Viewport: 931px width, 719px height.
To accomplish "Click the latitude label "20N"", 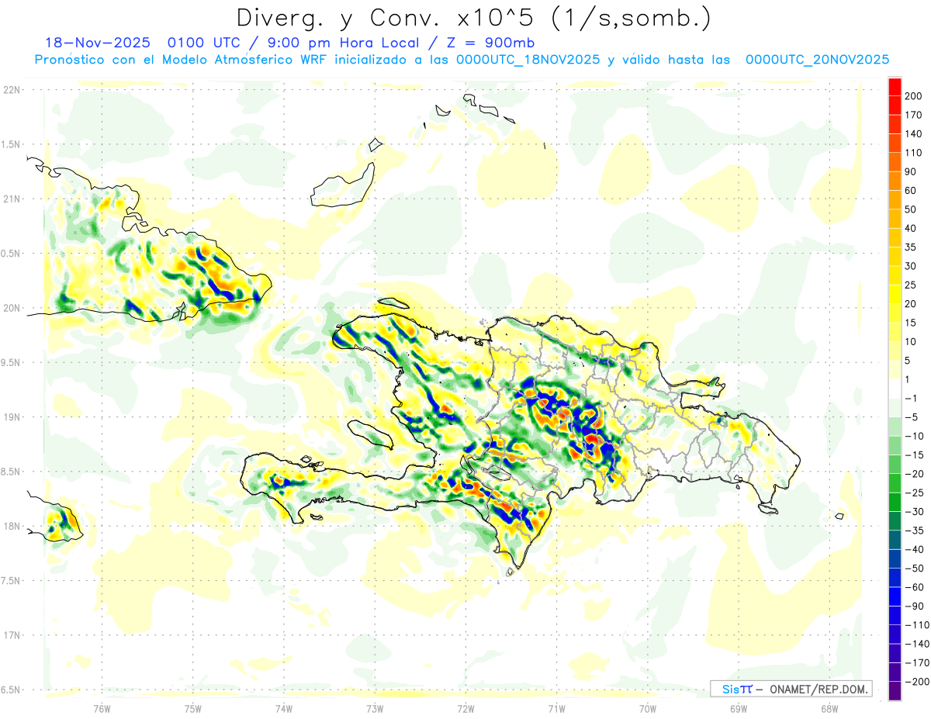I will coord(11,308).
